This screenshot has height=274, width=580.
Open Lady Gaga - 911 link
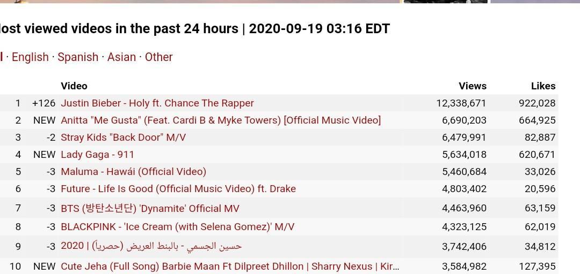pos(97,155)
